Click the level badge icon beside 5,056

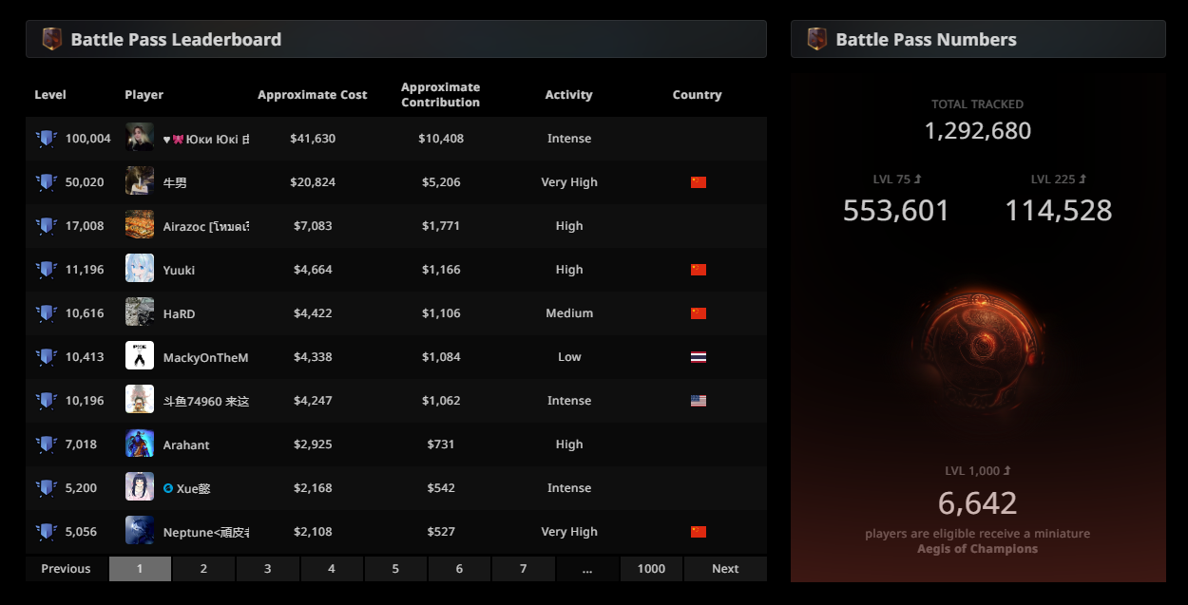[x=46, y=532]
